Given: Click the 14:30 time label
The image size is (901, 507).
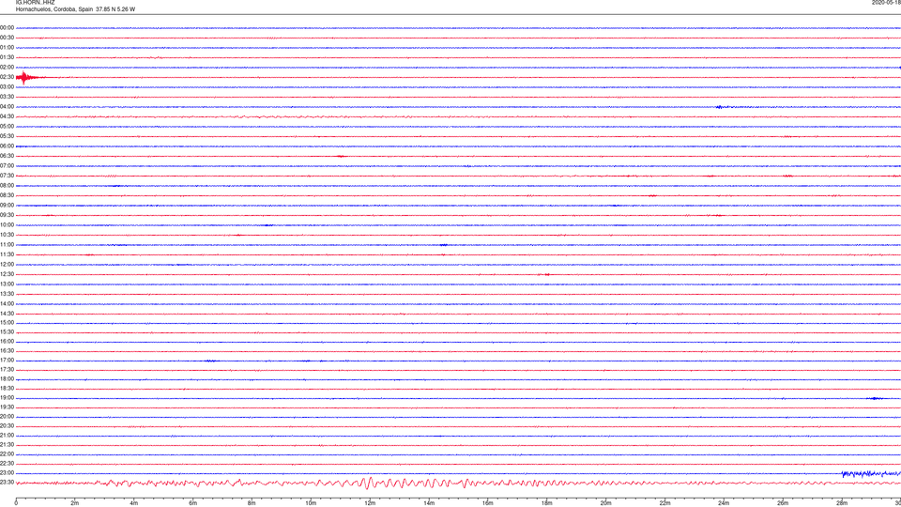Looking at the screenshot, I should pyautogui.click(x=7, y=314).
